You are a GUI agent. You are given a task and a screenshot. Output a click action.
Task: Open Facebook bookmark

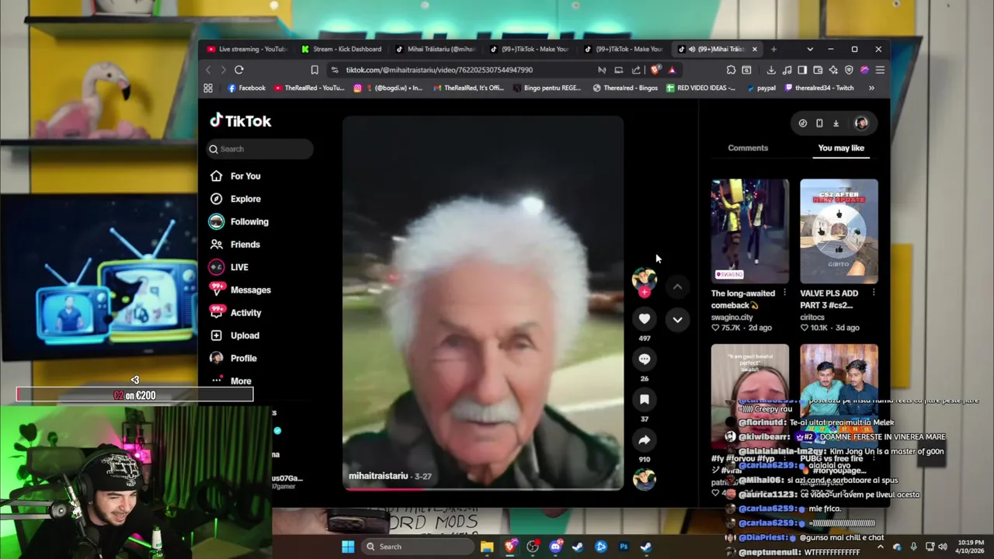click(x=247, y=88)
